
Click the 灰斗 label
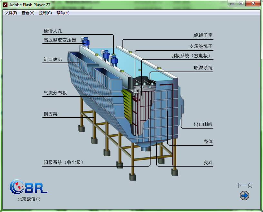[x=208, y=163]
